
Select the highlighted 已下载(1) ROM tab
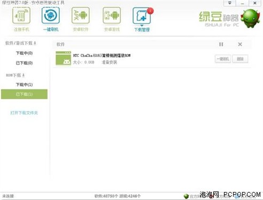[24, 94]
